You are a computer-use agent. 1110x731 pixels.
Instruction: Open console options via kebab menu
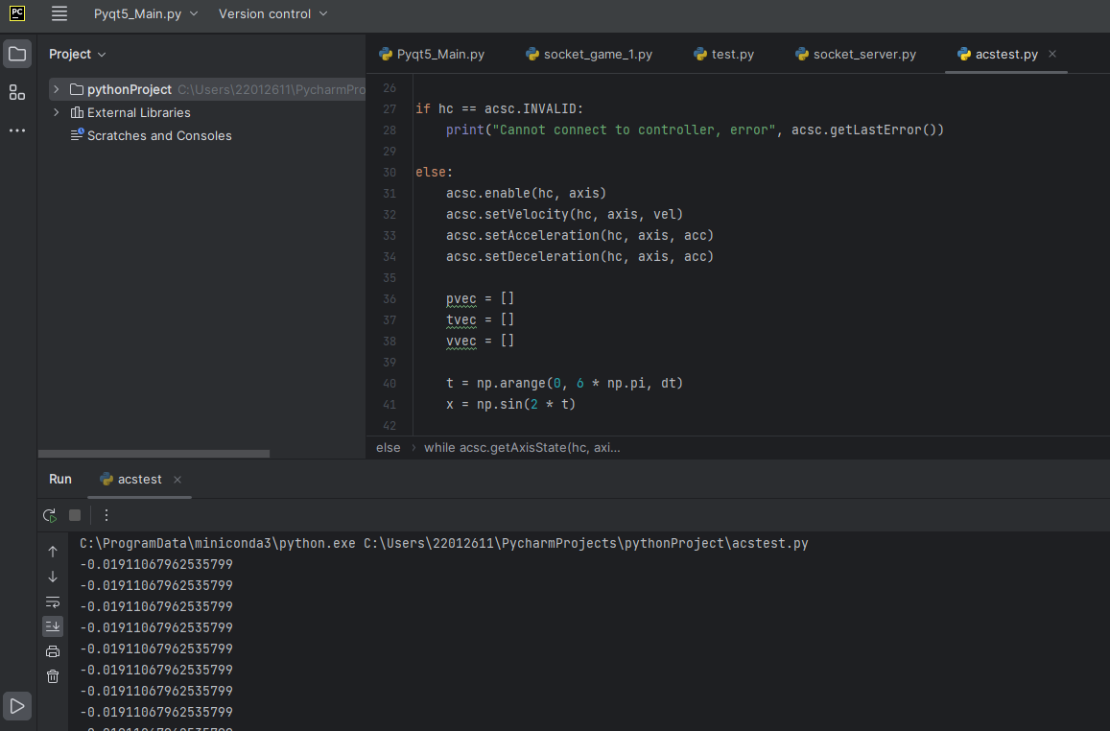tap(106, 515)
